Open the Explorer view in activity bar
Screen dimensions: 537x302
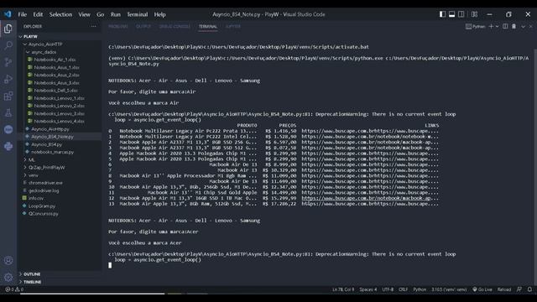tap(8, 29)
